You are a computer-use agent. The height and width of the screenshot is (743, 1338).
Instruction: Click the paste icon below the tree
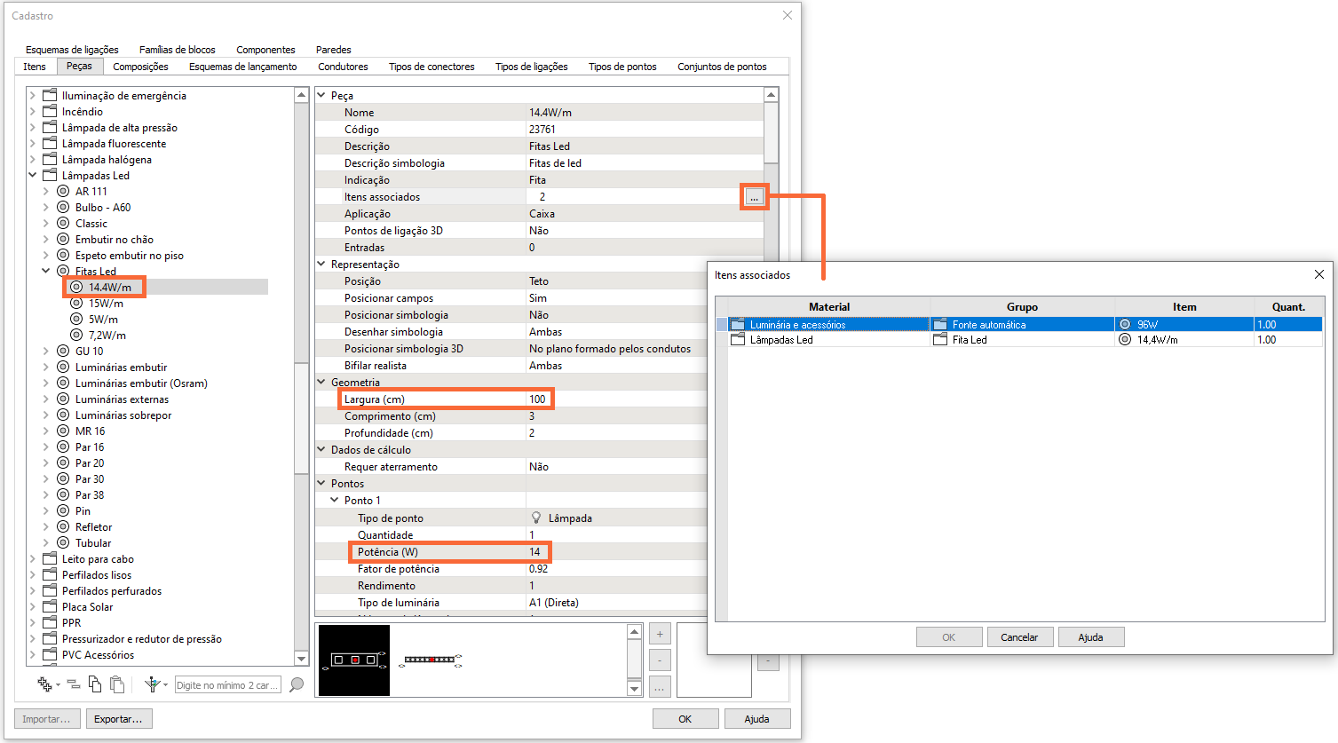(116, 684)
